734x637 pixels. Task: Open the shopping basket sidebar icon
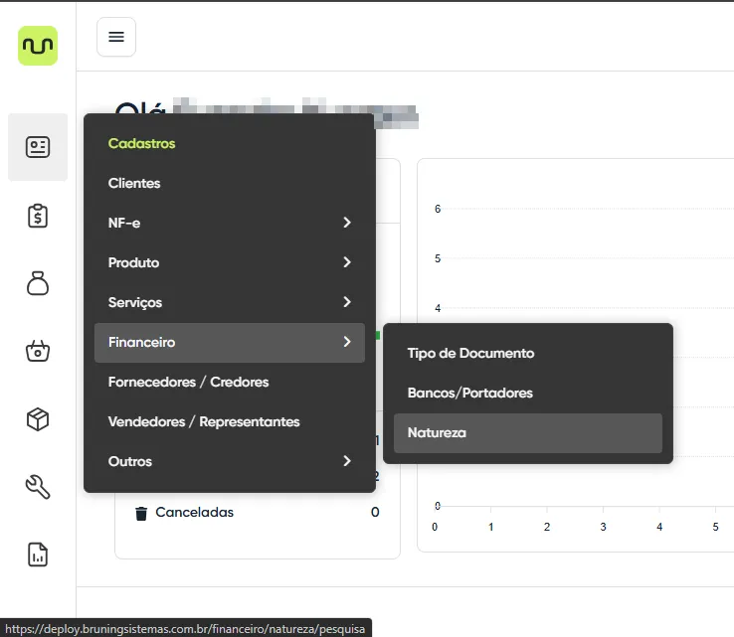tap(38, 351)
